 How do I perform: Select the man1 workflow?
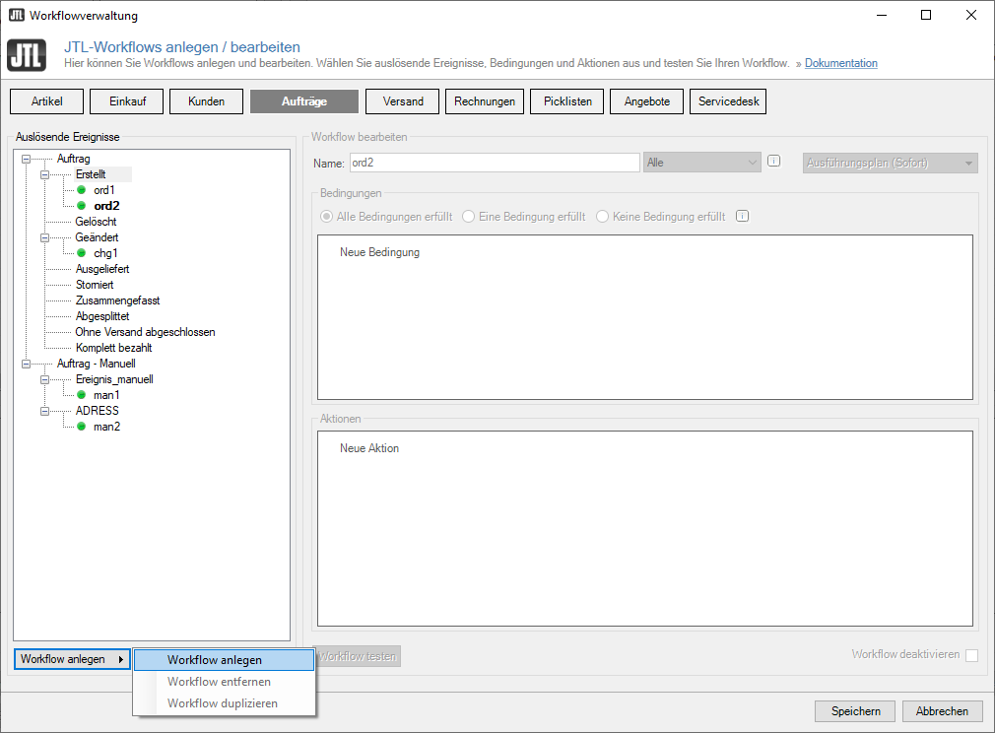[x=106, y=395]
